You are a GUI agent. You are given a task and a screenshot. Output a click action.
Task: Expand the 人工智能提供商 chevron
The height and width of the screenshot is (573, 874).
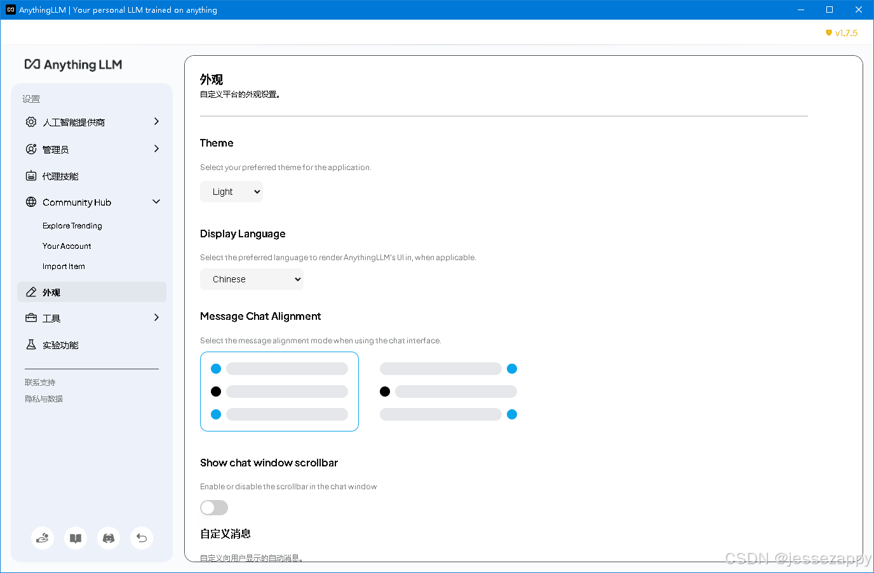pos(156,121)
